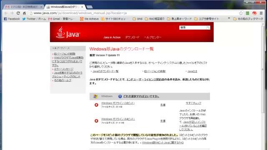This screenshot has width=267, height=150.
Task: Focus the Java site search field
Action: (x=193, y=27)
